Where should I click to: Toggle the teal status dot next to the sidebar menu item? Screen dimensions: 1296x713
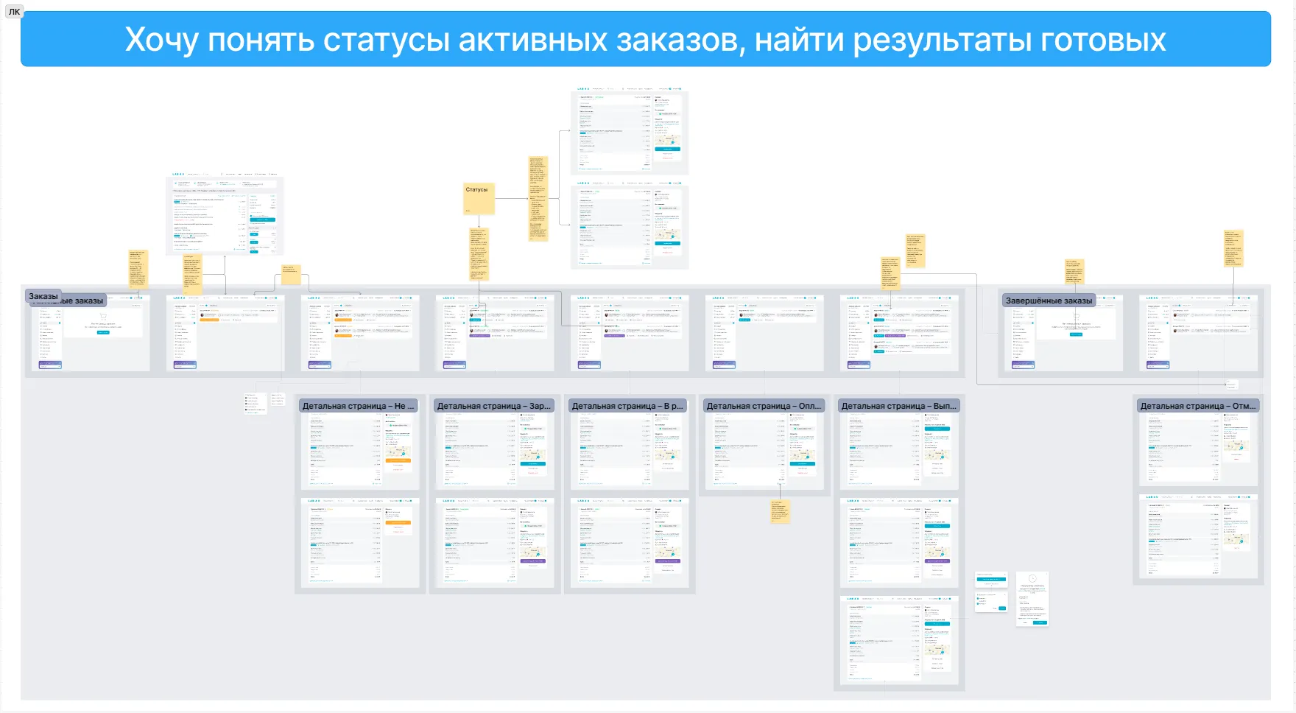click(x=60, y=323)
